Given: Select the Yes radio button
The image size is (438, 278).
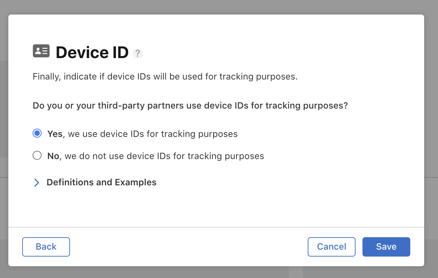Looking at the screenshot, I should [37, 133].
